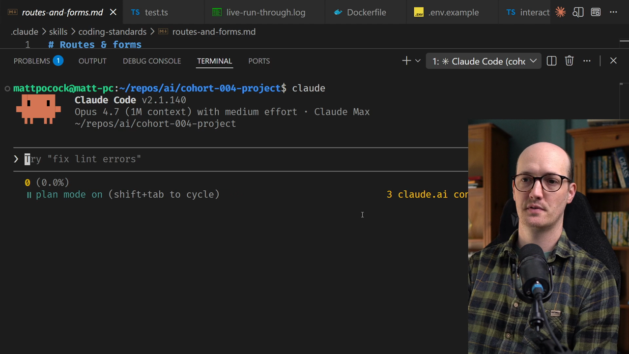
Task: Switch to the Debug Console tab
Action: (x=152, y=61)
